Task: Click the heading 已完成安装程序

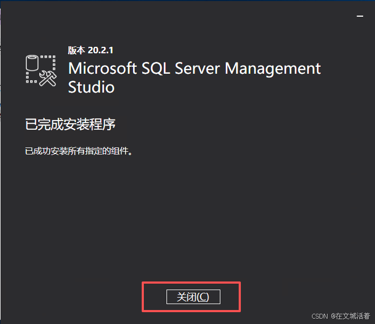Action: coord(70,124)
